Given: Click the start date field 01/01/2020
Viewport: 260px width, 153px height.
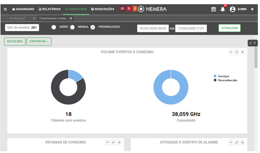Looking at the screenshot, I should point(153,29).
